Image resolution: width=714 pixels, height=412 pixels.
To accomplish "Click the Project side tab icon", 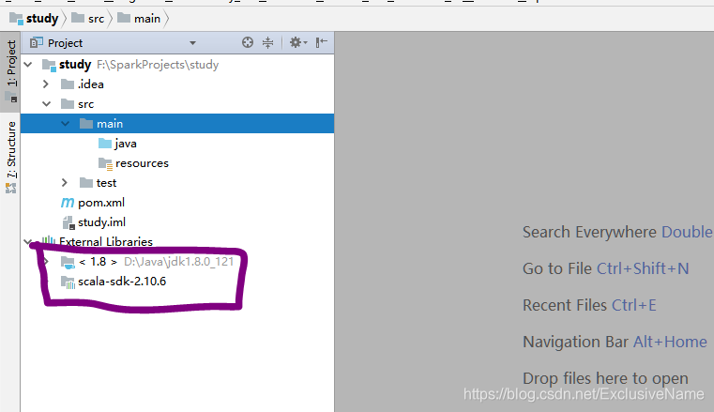I will click(x=11, y=97).
